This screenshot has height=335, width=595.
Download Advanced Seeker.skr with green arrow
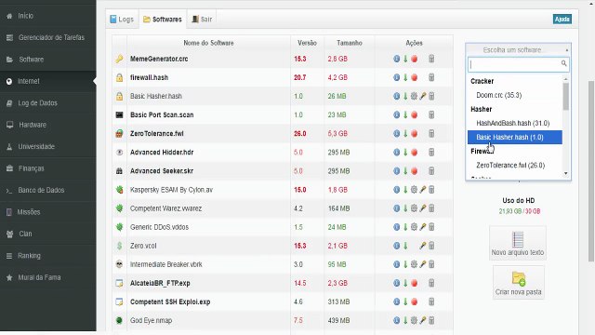click(x=405, y=171)
